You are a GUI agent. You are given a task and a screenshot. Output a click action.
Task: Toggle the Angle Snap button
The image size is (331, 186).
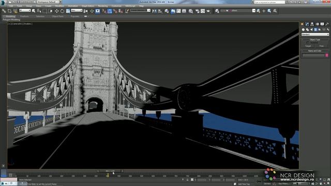pyautogui.click(x=110, y=11)
